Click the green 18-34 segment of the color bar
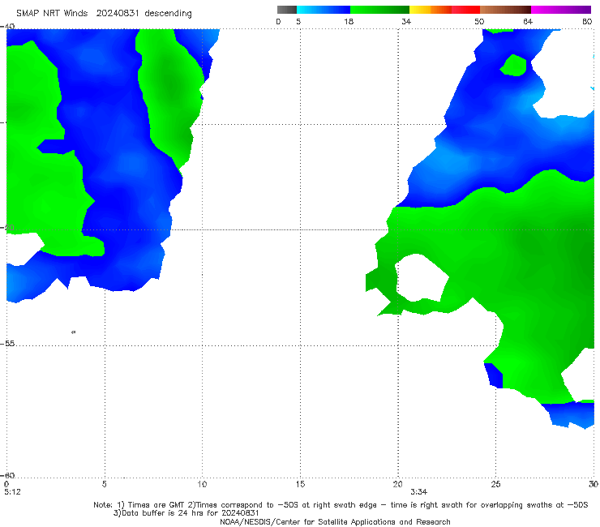This screenshot has width=600, height=527. (379, 10)
